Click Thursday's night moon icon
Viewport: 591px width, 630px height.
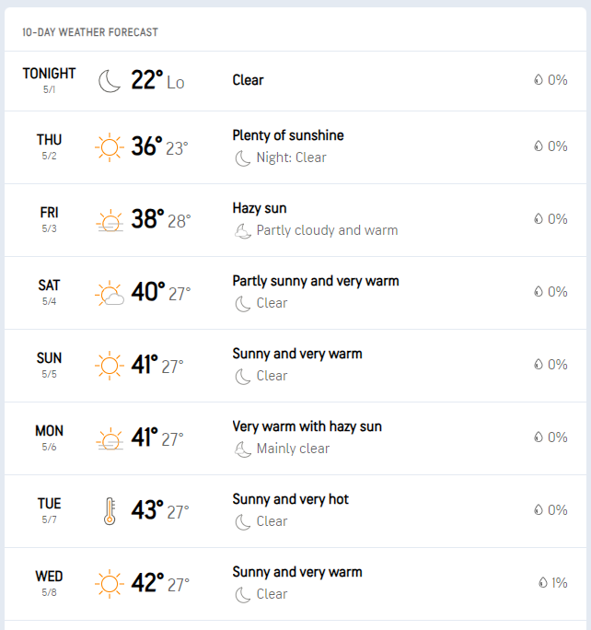pyautogui.click(x=243, y=158)
